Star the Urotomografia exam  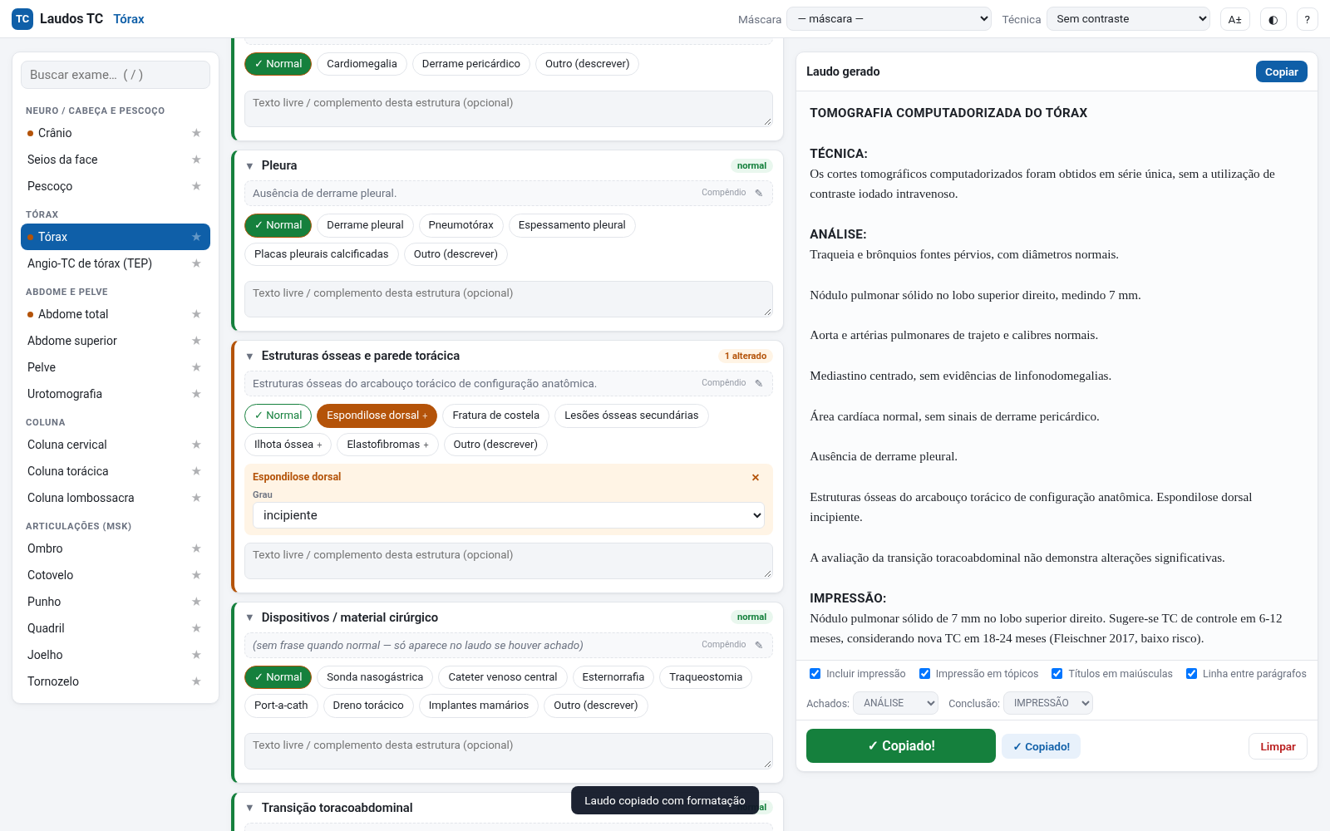tap(196, 394)
